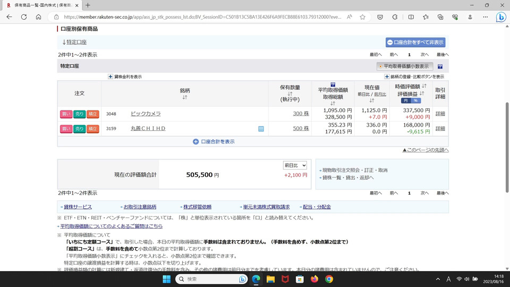Screen dimensions: 510x287
Task: Switch gain/loss display to %
Action: (415, 100)
